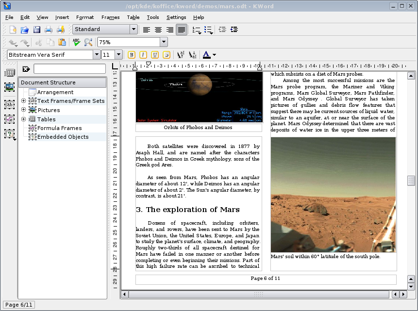
Task: Click the Find and Replace icon
Action: point(88,42)
